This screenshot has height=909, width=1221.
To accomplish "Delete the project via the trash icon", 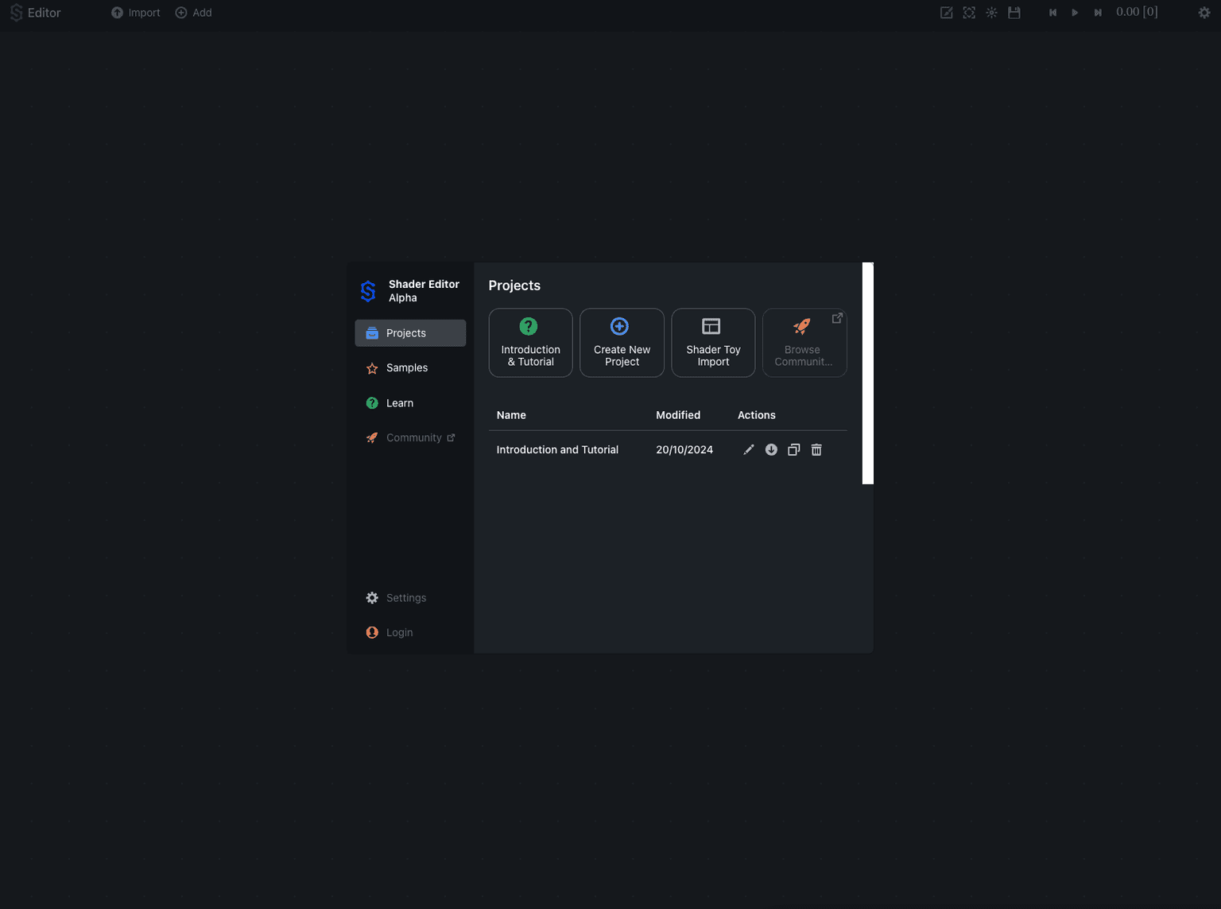I will pyautogui.click(x=816, y=449).
